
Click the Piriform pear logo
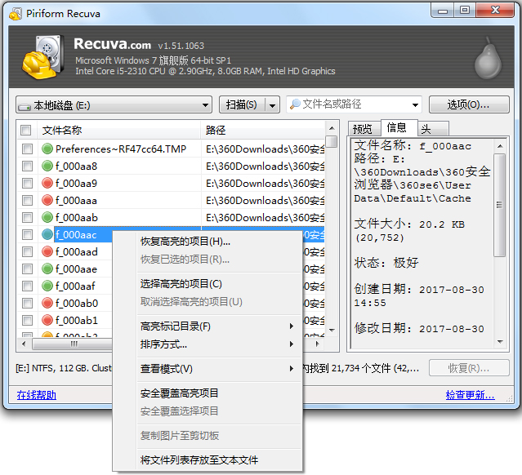point(488,59)
